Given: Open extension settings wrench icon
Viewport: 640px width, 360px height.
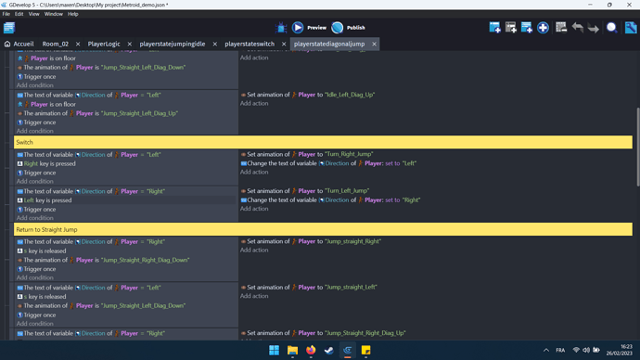Looking at the screenshot, I should click(631, 28).
